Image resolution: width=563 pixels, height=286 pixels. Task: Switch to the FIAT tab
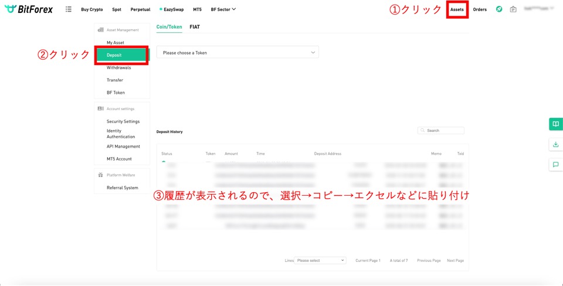click(195, 27)
